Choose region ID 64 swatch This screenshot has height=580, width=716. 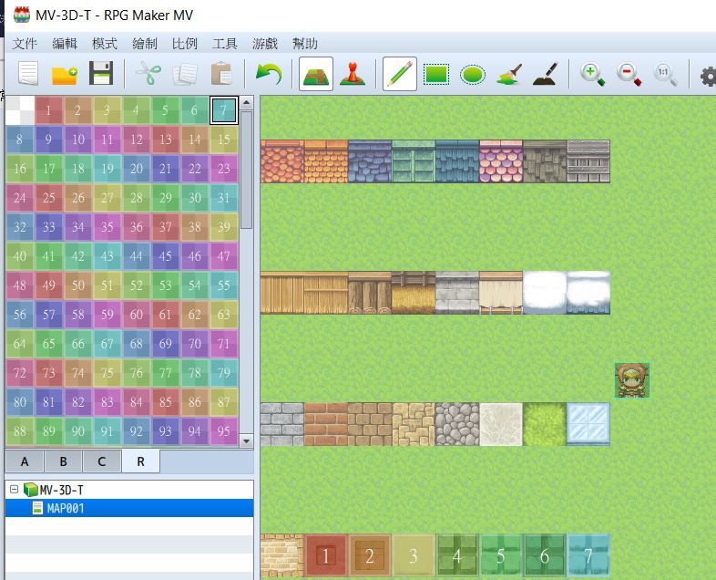(x=20, y=344)
